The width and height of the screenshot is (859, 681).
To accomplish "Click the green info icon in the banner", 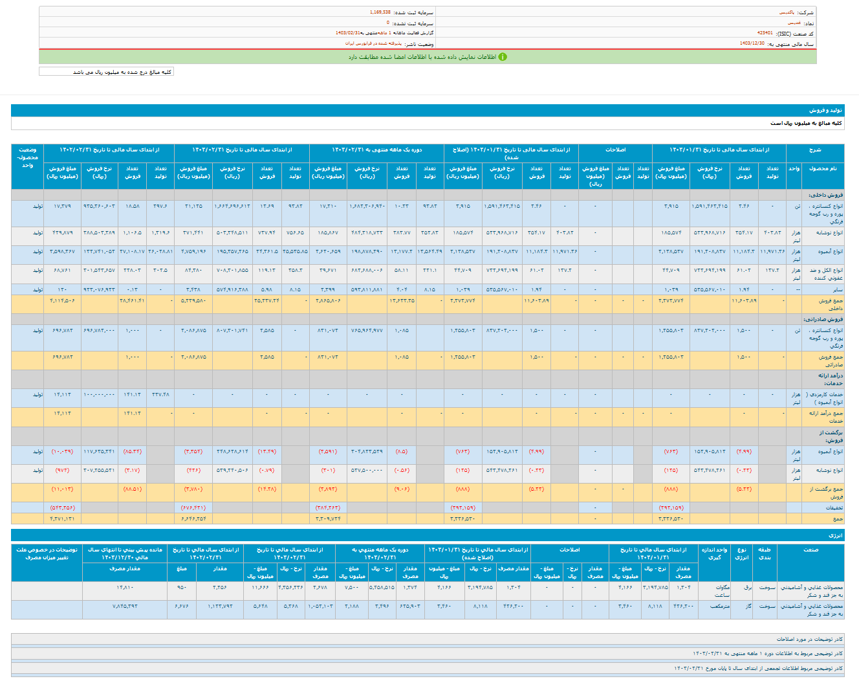I will click(503, 57).
